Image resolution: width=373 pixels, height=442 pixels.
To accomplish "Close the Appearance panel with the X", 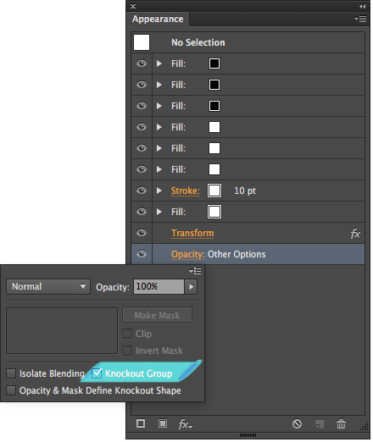I will [x=133, y=6].
